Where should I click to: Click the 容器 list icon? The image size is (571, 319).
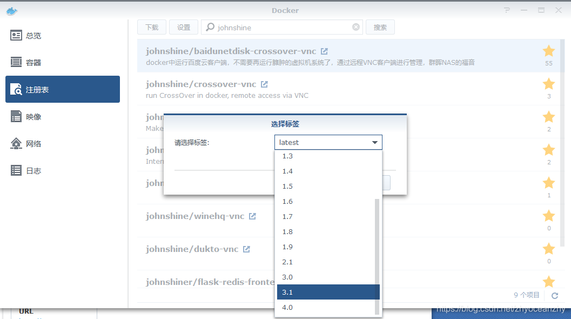16,62
